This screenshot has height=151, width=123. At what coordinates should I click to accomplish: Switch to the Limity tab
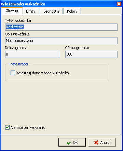point(31,11)
